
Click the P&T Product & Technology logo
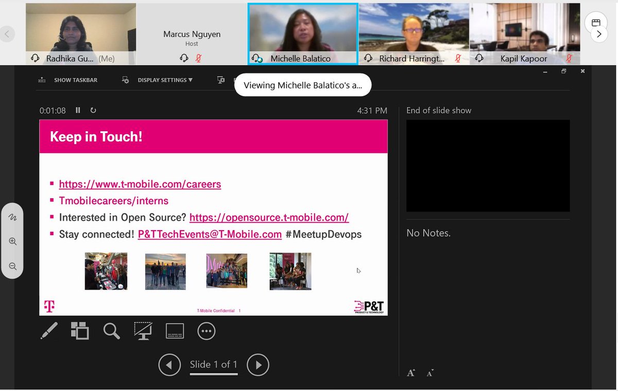click(369, 307)
